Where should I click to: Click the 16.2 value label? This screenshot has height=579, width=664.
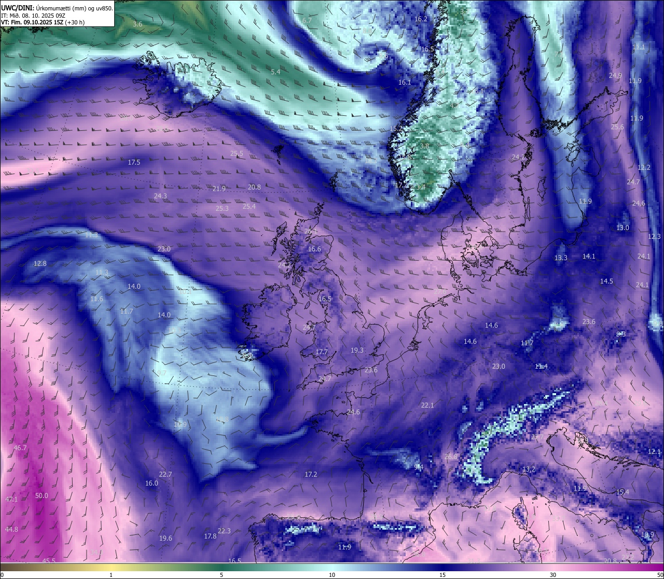coord(421,19)
